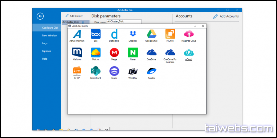Pick the Magenta Cloud icon

point(189,34)
